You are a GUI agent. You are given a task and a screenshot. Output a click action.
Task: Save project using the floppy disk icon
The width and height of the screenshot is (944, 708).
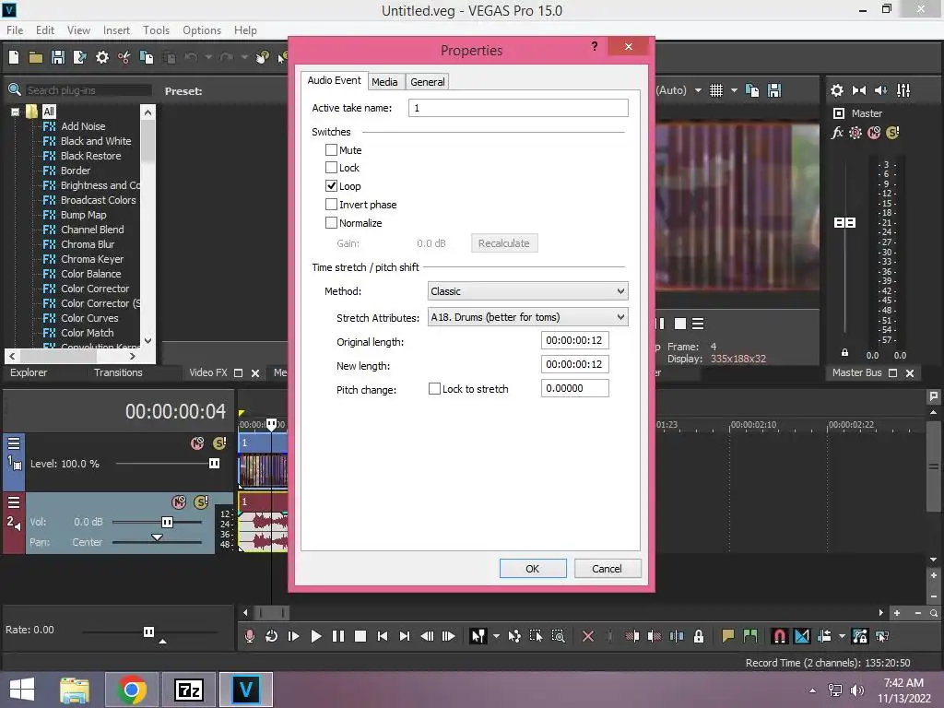pos(58,57)
